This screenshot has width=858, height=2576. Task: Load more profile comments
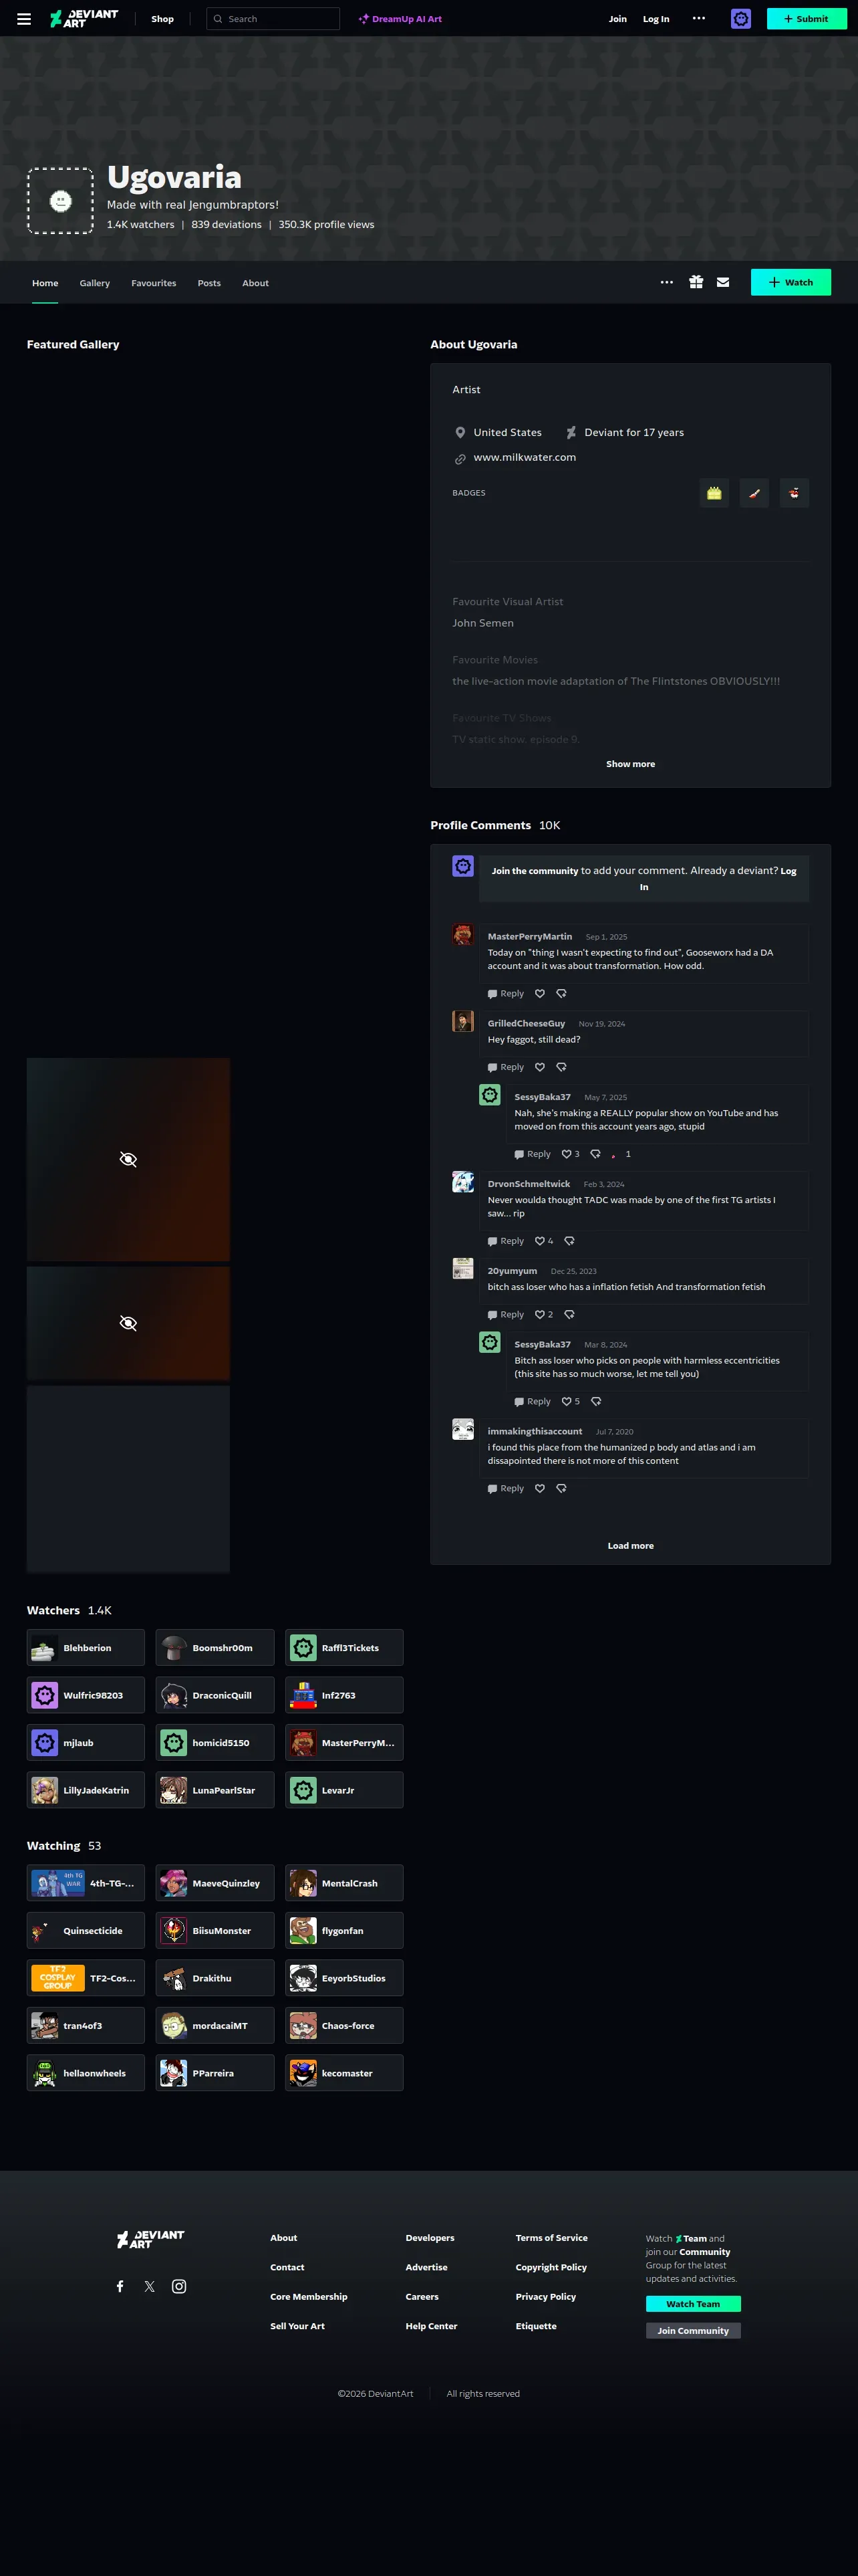coord(630,1546)
